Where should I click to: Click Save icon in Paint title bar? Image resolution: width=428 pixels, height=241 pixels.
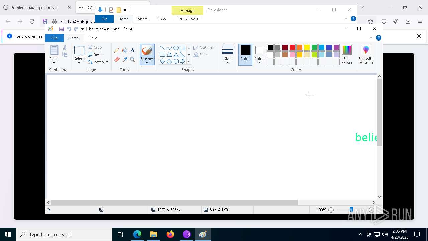tap(62, 29)
